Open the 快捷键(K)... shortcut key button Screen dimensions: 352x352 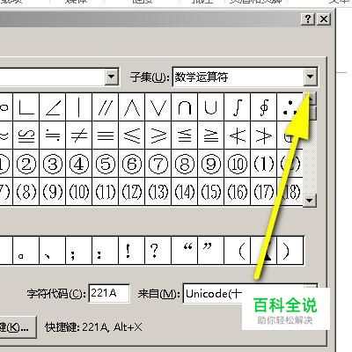(18, 327)
